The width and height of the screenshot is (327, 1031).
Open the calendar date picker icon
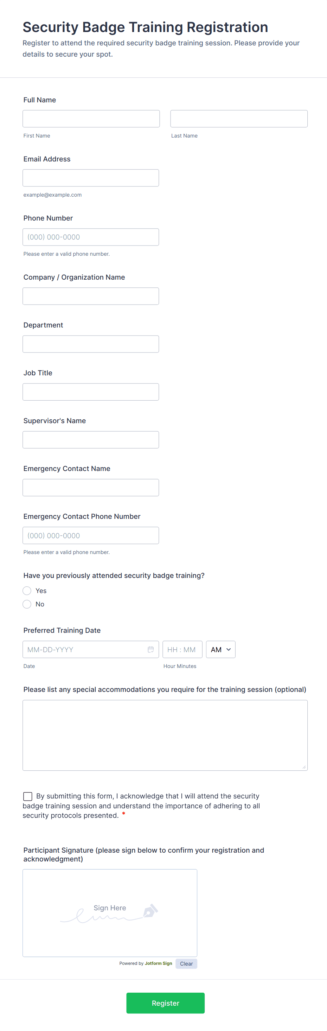point(150,649)
